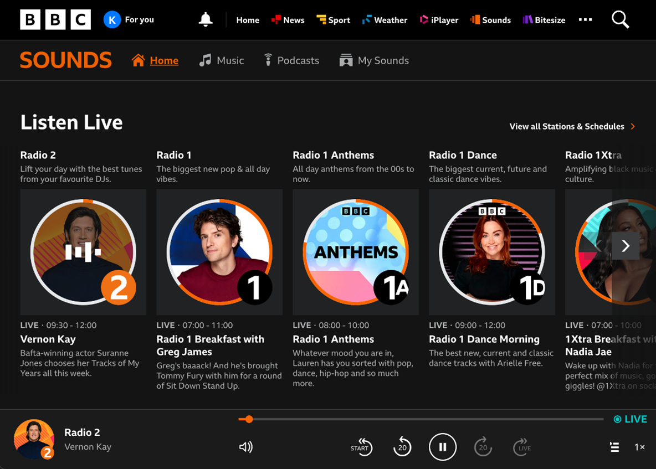The image size is (656, 469).
Task: Advance the station carousel with the right chevron
Action: (625, 246)
